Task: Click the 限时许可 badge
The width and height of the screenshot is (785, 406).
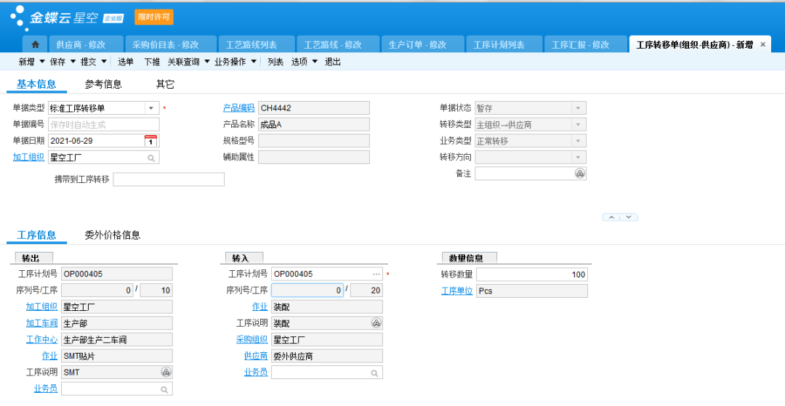Action: point(154,17)
